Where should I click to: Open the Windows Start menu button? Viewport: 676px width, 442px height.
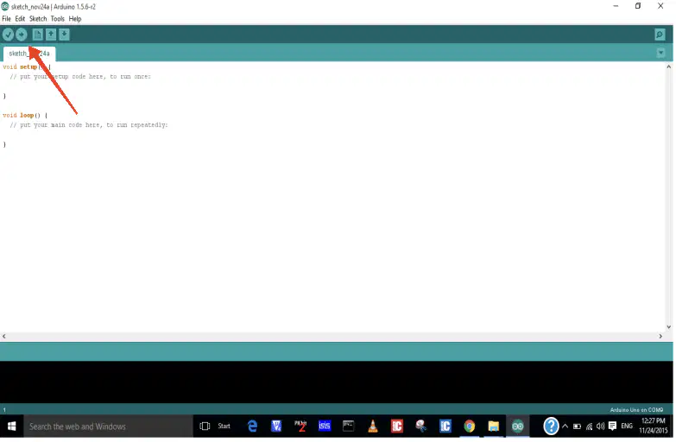coord(11,426)
